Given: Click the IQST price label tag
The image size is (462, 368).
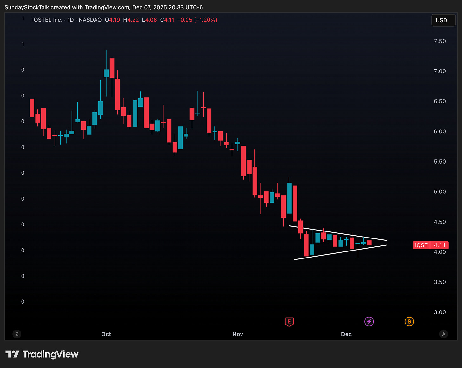Looking at the screenshot, I should [421, 245].
